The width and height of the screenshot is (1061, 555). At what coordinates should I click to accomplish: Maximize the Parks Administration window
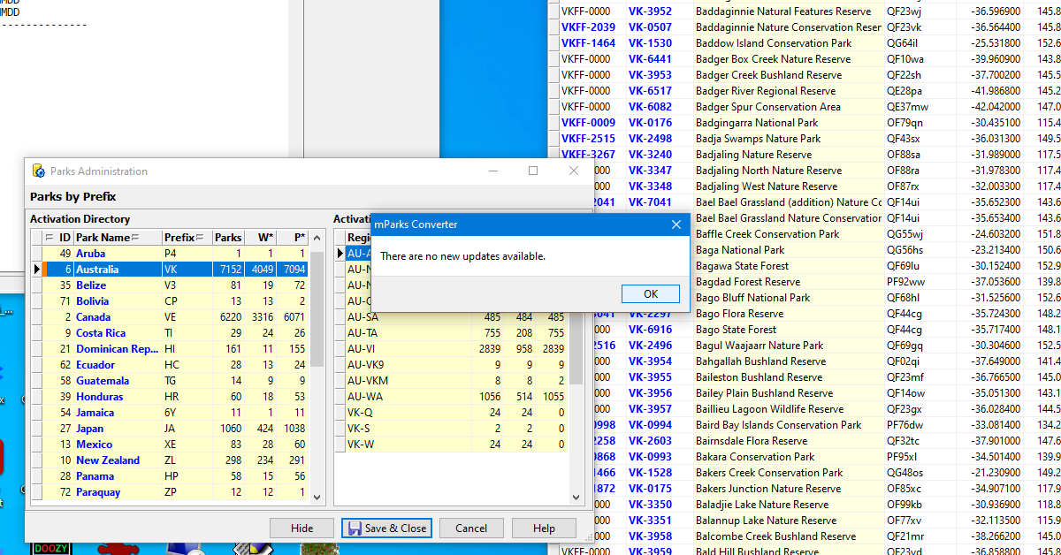point(533,171)
